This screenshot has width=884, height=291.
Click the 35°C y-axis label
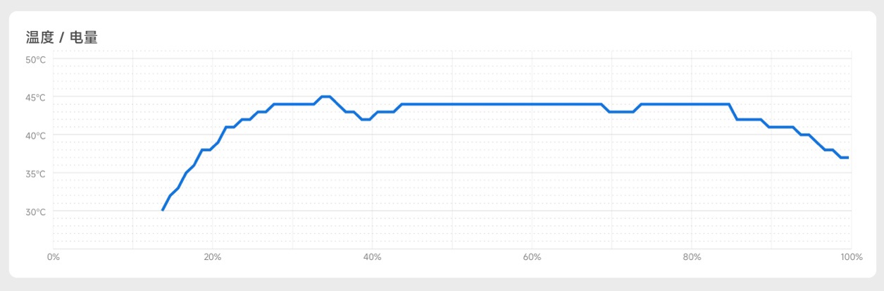point(35,174)
